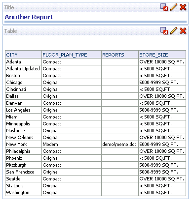
Task: Click store size for Pittsburgh row
Action: [162, 165]
